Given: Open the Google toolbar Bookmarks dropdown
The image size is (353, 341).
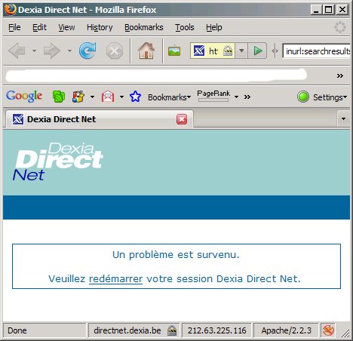Looking at the screenshot, I should pyautogui.click(x=169, y=97).
